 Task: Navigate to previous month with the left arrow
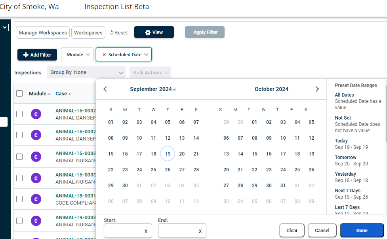105,89
